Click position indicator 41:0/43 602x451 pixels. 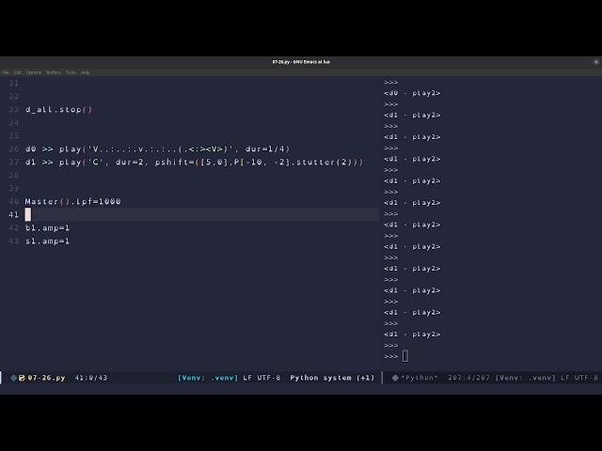tap(91, 378)
